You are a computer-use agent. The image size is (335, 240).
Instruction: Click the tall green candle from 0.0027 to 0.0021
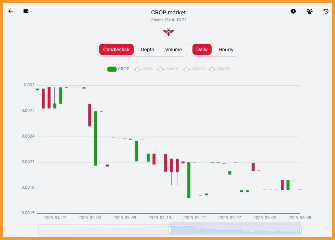95,138
